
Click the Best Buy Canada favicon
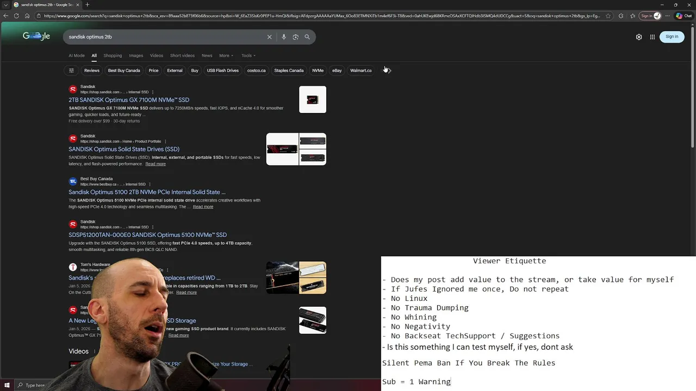[73, 182]
